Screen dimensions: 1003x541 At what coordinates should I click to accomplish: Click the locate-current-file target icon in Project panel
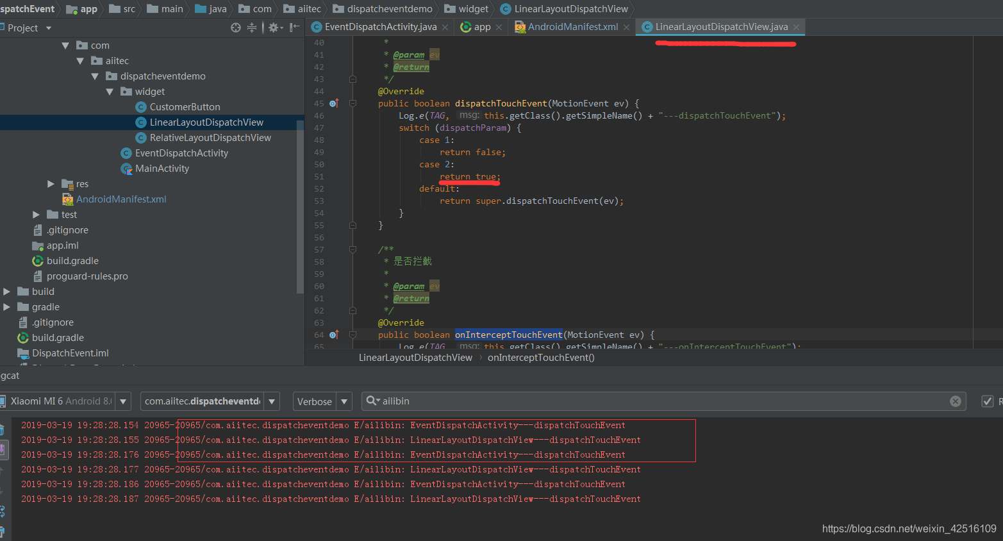(236, 28)
